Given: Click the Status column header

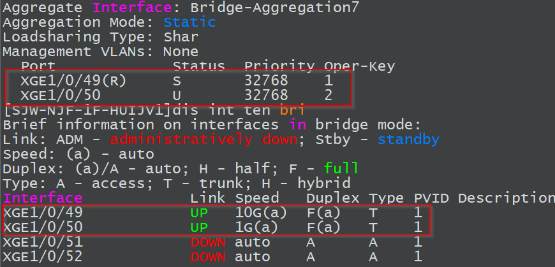Looking at the screenshot, I should point(198,66).
